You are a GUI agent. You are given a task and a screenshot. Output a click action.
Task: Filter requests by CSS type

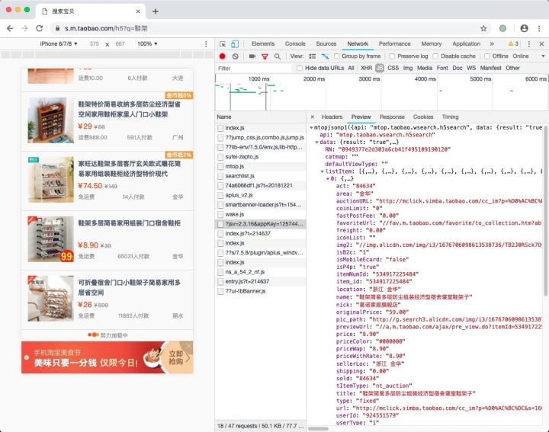point(393,69)
